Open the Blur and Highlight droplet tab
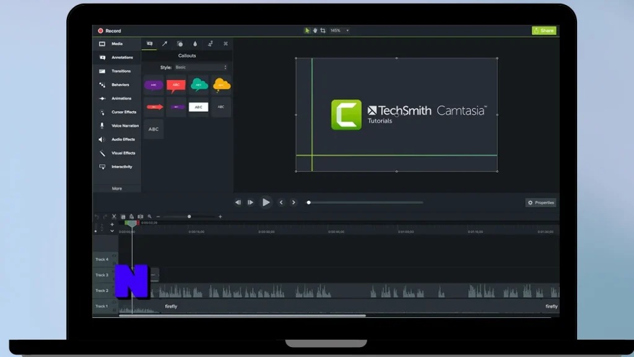 tap(195, 44)
